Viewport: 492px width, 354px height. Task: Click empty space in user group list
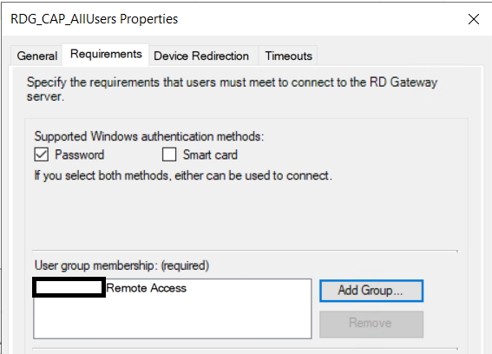point(173,318)
